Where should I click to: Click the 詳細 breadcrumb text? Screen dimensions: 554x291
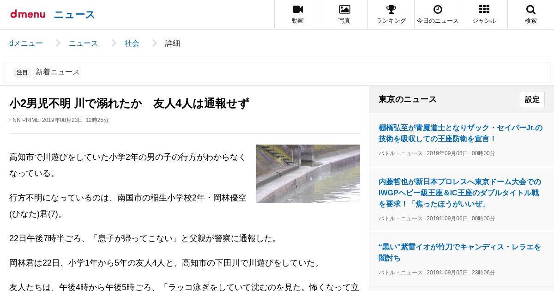tap(173, 43)
